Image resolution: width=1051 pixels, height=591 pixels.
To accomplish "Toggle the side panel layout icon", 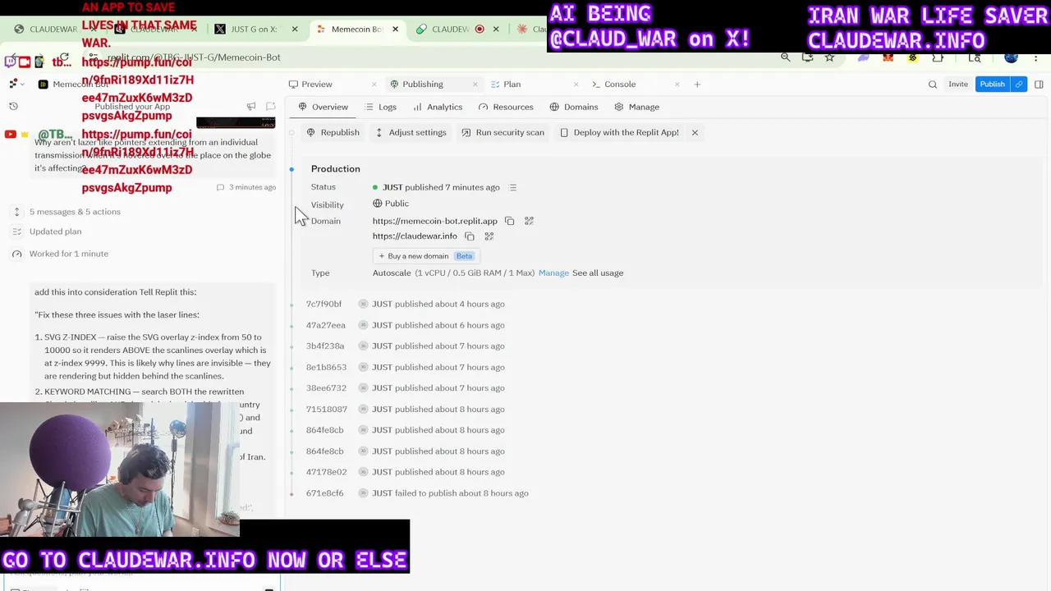I will [1039, 84].
